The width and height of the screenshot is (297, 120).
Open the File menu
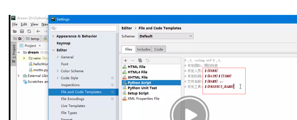tap(15, 24)
